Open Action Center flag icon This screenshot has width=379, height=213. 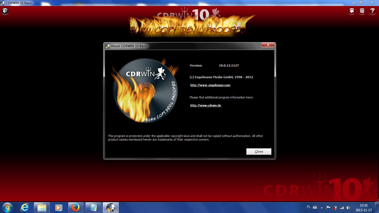pos(328,207)
